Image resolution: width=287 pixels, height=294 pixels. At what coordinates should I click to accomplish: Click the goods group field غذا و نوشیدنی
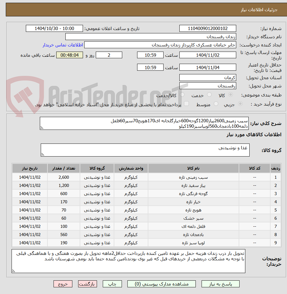(145, 150)
